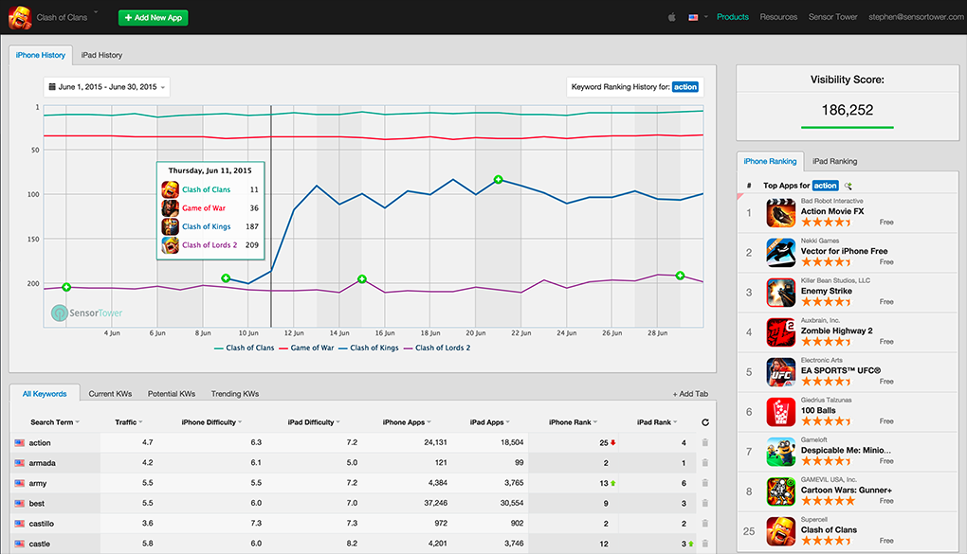This screenshot has height=554, width=967.
Task: Click the magnifier icon beside Top Apps
Action: coord(848,186)
